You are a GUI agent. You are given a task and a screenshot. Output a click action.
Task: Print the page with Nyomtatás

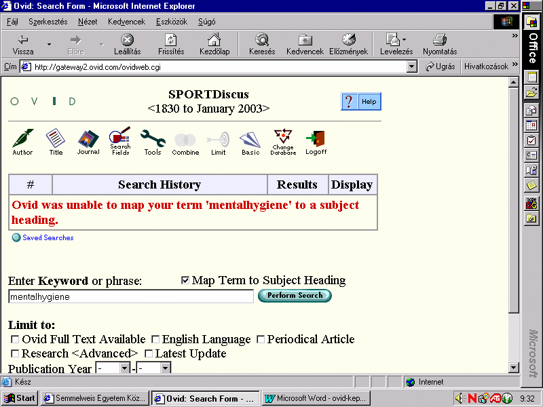(440, 44)
